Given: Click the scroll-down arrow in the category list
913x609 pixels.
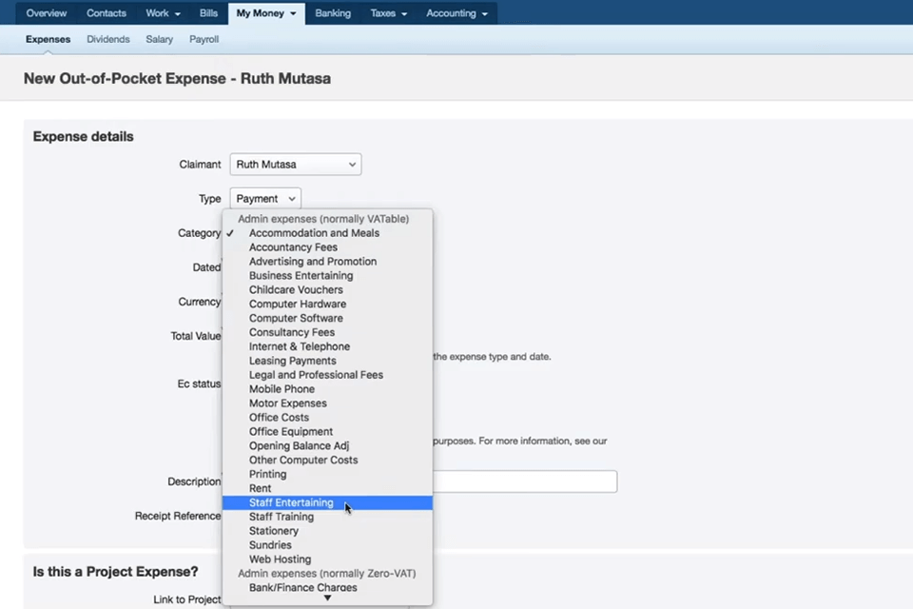Looking at the screenshot, I should pyautogui.click(x=327, y=599).
